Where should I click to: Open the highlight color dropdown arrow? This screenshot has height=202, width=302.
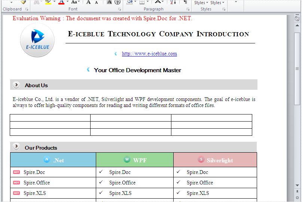point(55,2)
